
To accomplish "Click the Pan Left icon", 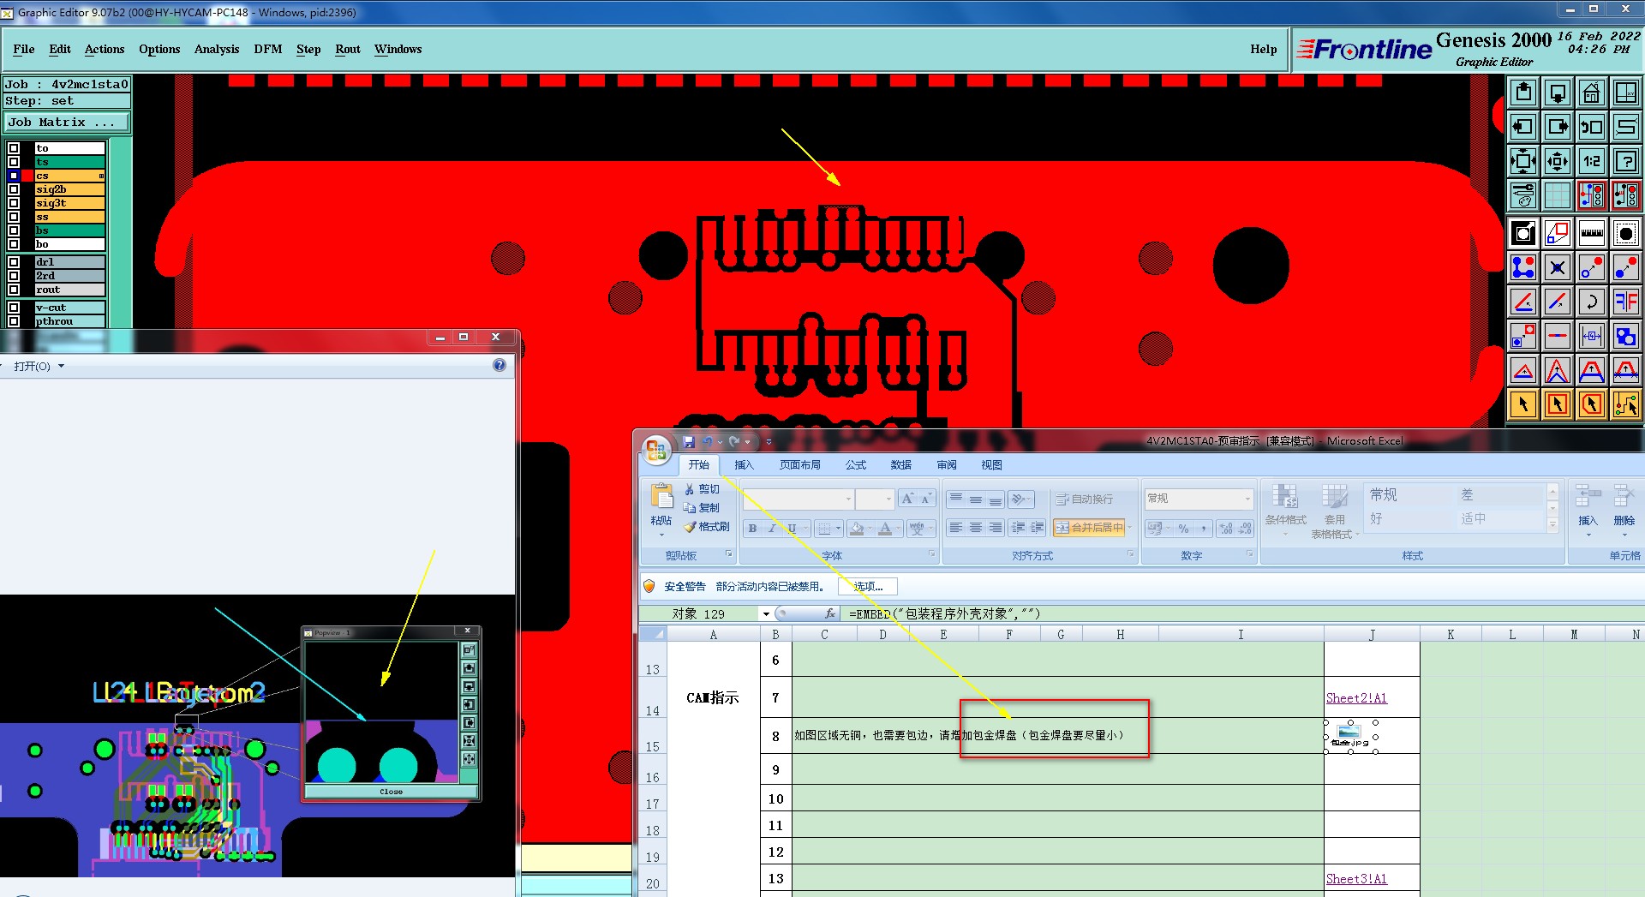I will pos(1523,127).
